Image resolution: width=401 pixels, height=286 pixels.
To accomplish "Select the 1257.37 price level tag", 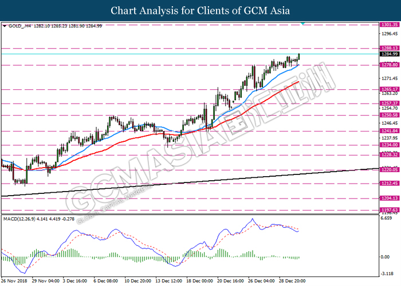I will tap(390, 103).
